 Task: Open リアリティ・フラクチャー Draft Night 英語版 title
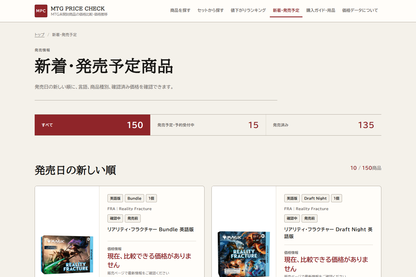tap(328, 233)
